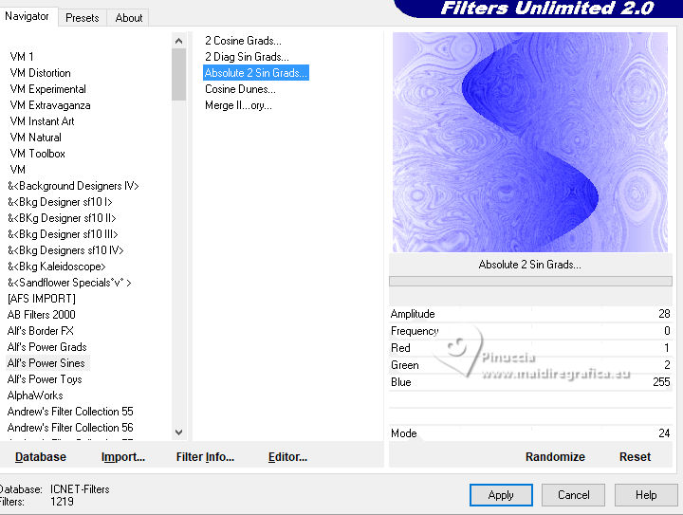Randomize the filter settings

pyautogui.click(x=555, y=456)
